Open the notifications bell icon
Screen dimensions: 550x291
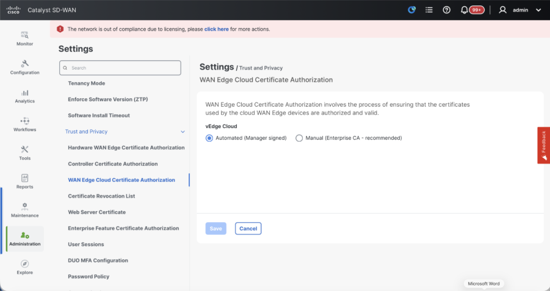464,10
